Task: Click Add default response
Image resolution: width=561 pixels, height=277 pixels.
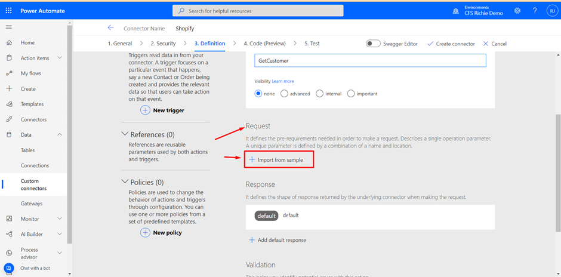Action: tap(278, 240)
